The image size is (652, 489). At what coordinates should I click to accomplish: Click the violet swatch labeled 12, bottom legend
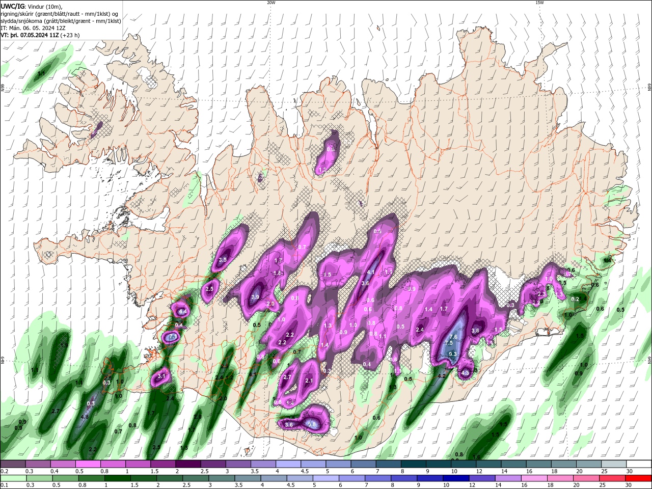tap(482, 478)
